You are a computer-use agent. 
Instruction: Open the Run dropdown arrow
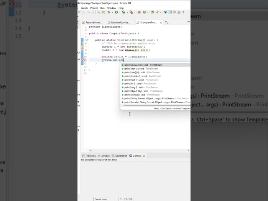[120, 12]
